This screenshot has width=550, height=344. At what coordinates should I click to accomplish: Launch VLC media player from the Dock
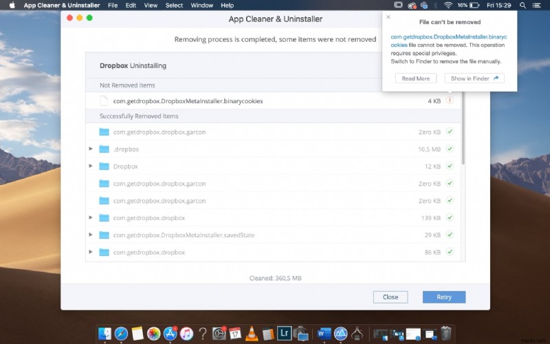(252, 334)
